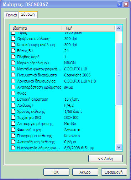Click the scrollbar up arrow
The height and width of the screenshot is (180, 131).
click(119, 28)
